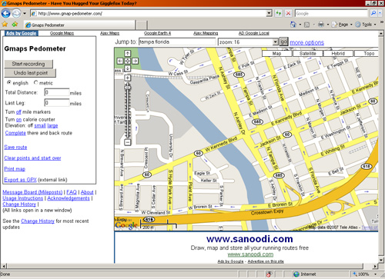Click the Stop loading red X icon
This screenshot has width=385, height=279.
288,13
